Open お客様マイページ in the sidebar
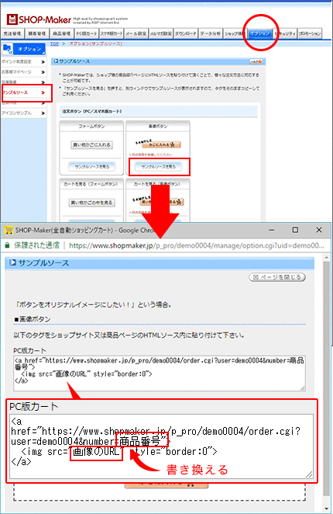333x514 pixels. [x=16, y=71]
